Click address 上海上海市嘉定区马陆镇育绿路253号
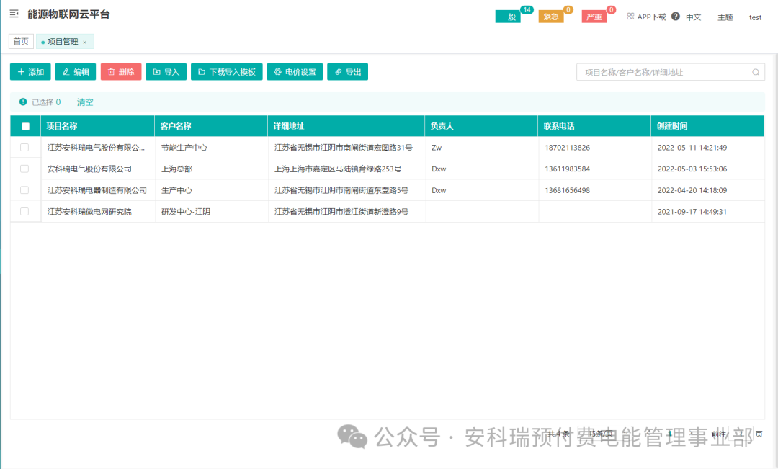The image size is (778, 469). [x=338, y=169]
